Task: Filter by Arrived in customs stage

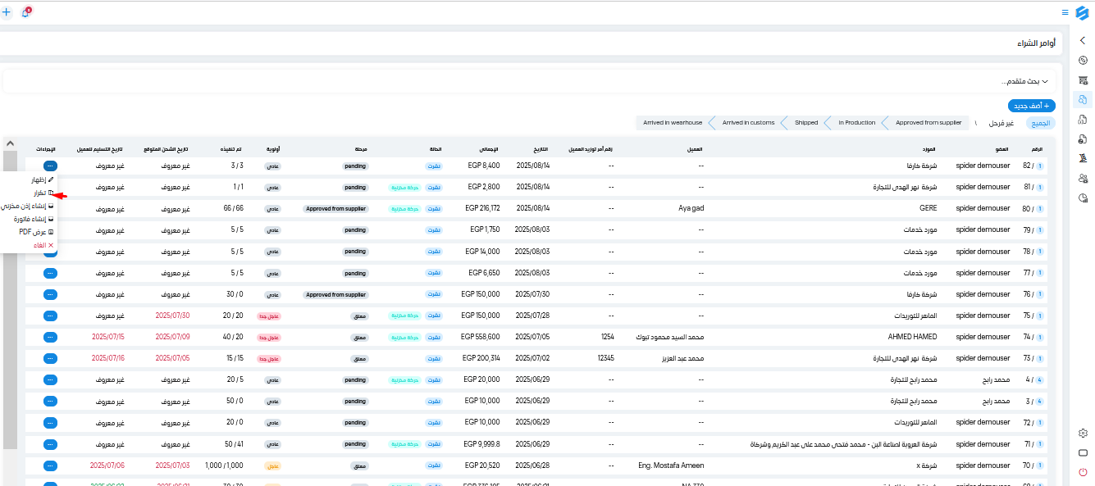Action: [x=748, y=123]
